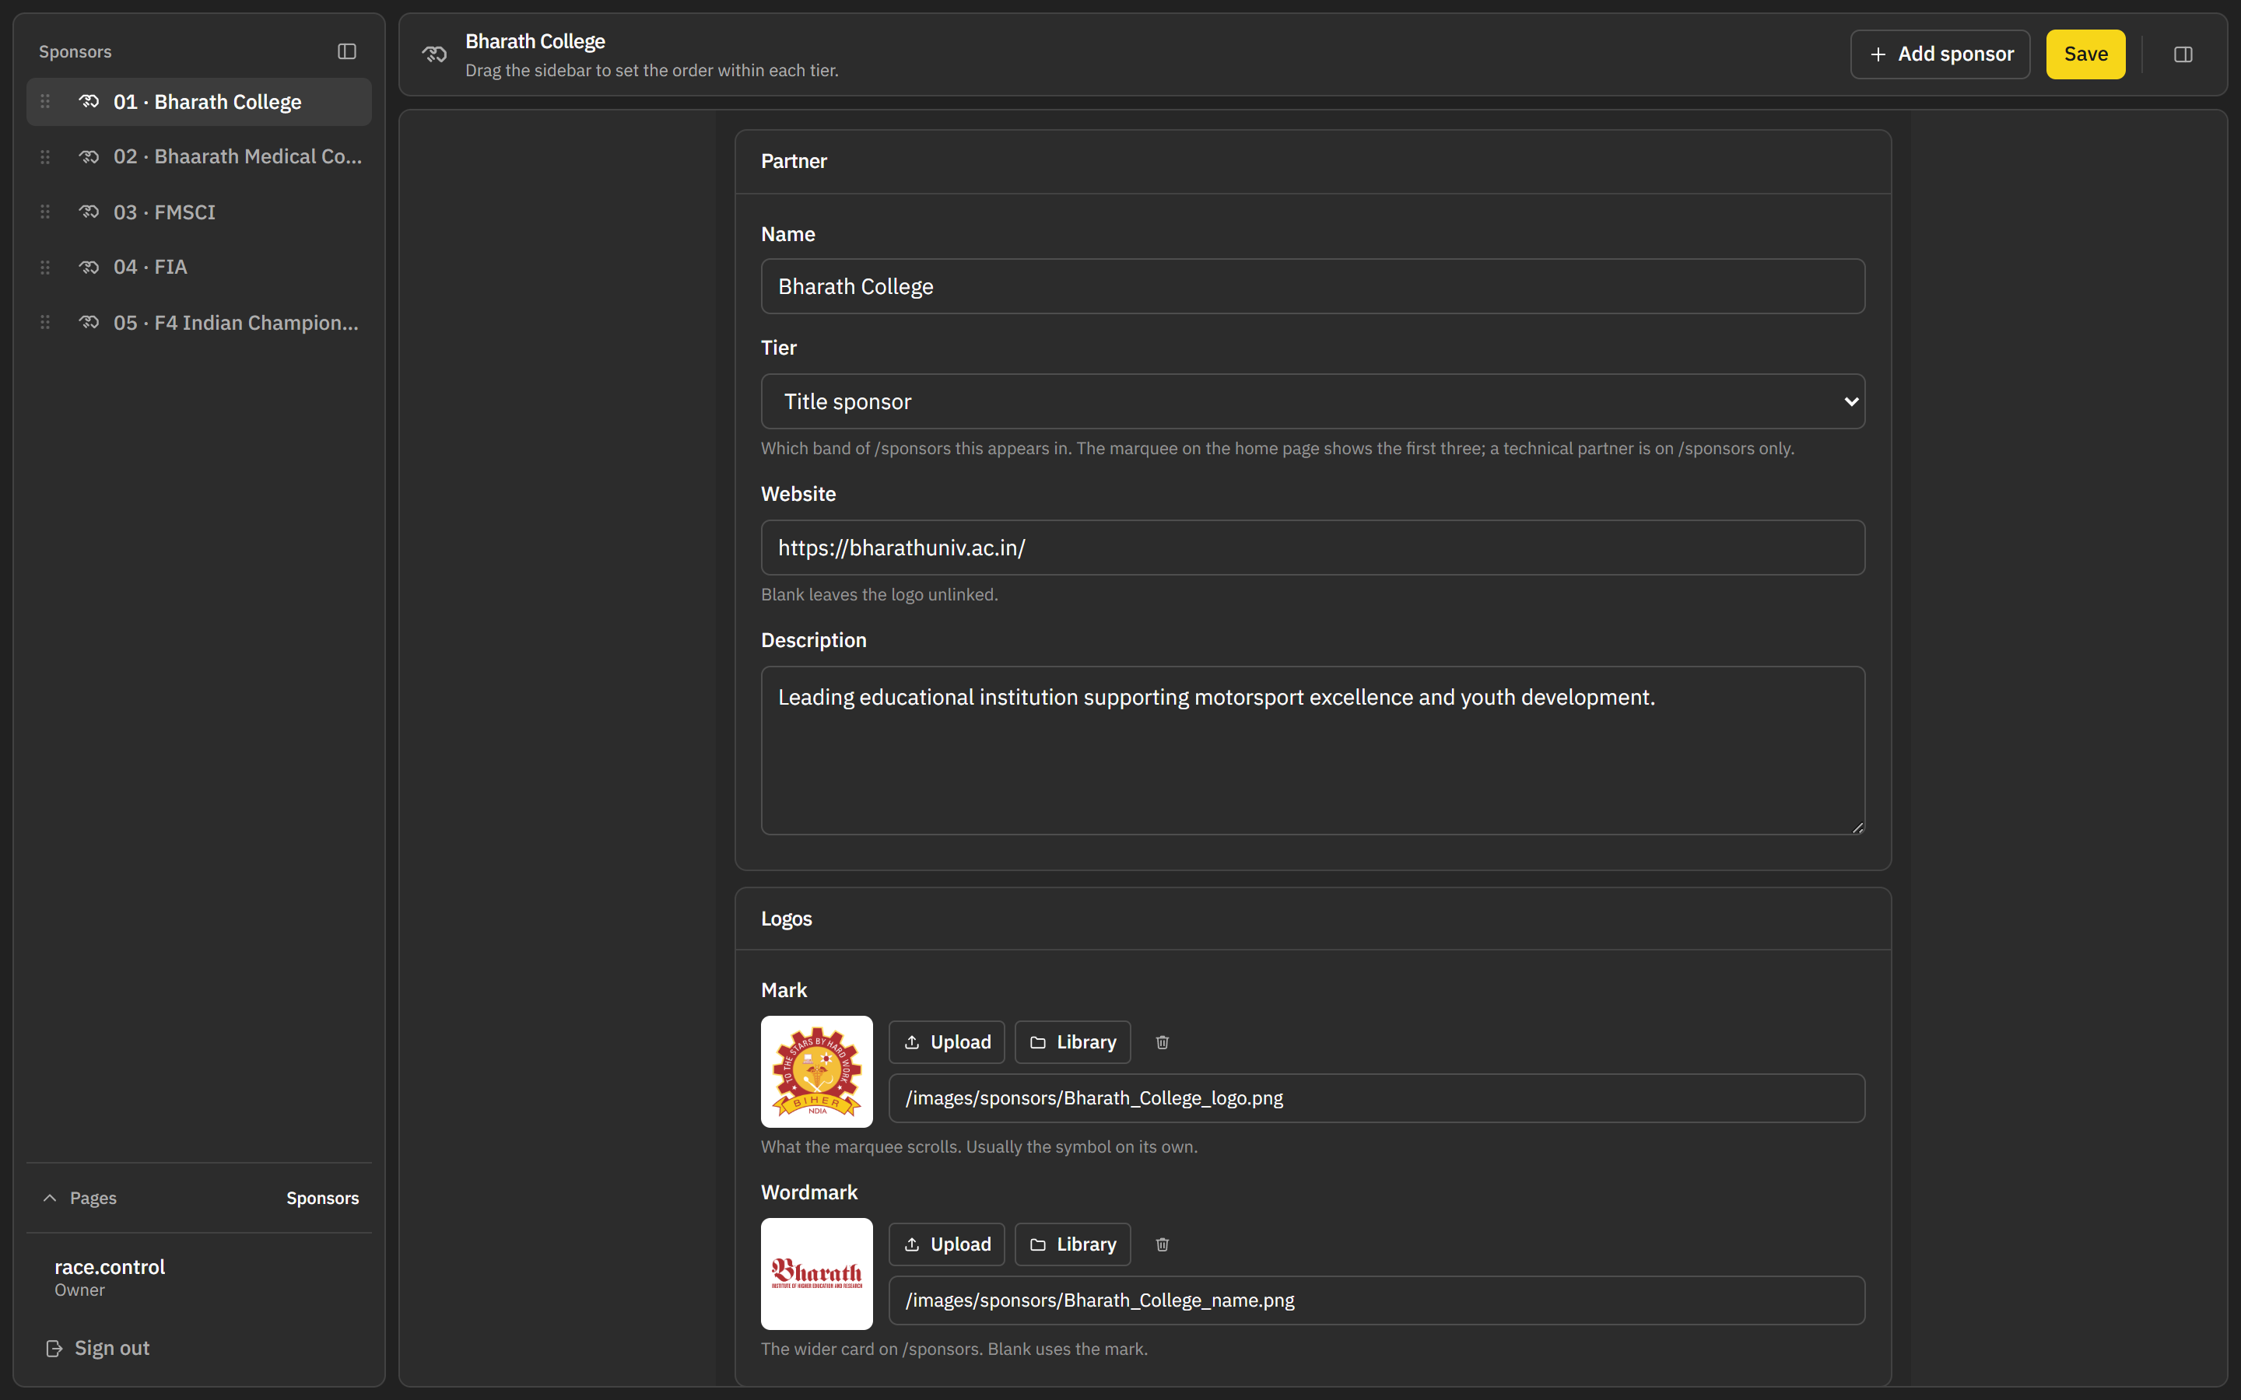Screen dimensions: 2241x1400
Task: Delete the Wordmark logo with trash icon
Action: click(1163, 1244)
